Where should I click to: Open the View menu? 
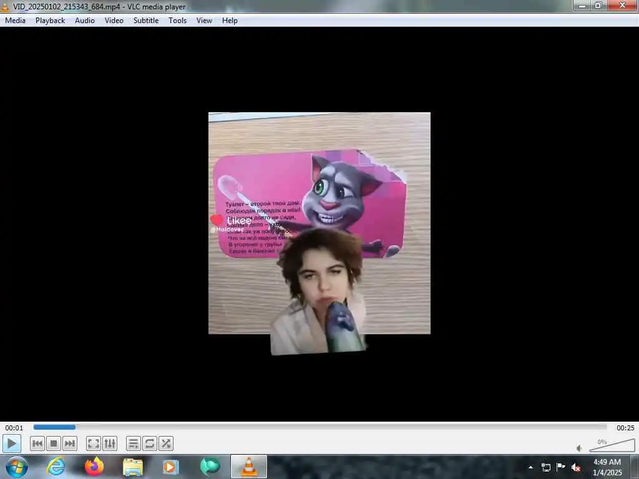(204, 21)
